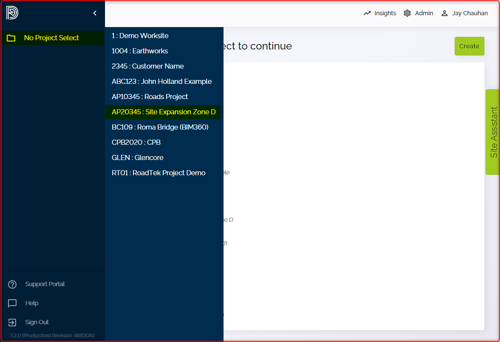The width and height of the screenshot is (500, 342).
Task: Click the app logo icon
Action: coord(12,13)
